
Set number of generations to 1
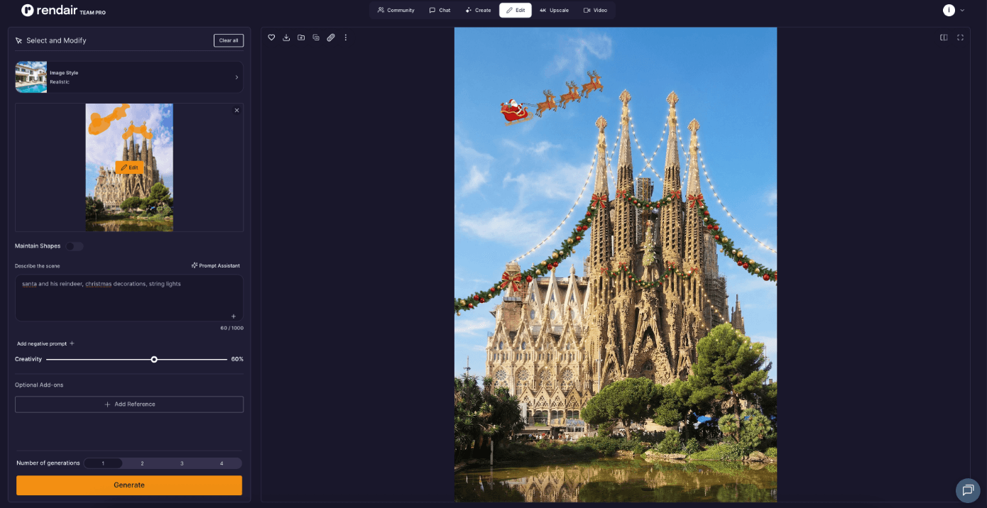(103, 463)
